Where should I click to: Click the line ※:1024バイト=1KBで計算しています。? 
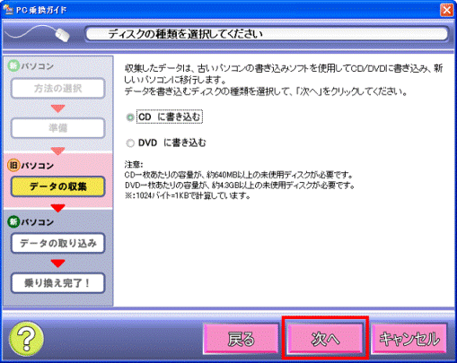[188, 196]
